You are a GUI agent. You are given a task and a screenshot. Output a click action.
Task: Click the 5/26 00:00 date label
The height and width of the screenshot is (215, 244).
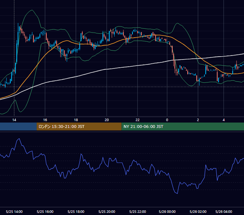pyautogui.click(x=167, y=211)
